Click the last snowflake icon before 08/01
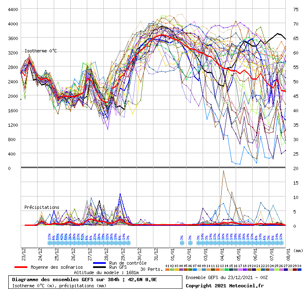The height and width of the screenshot is (289, 306). click(281, 243)
